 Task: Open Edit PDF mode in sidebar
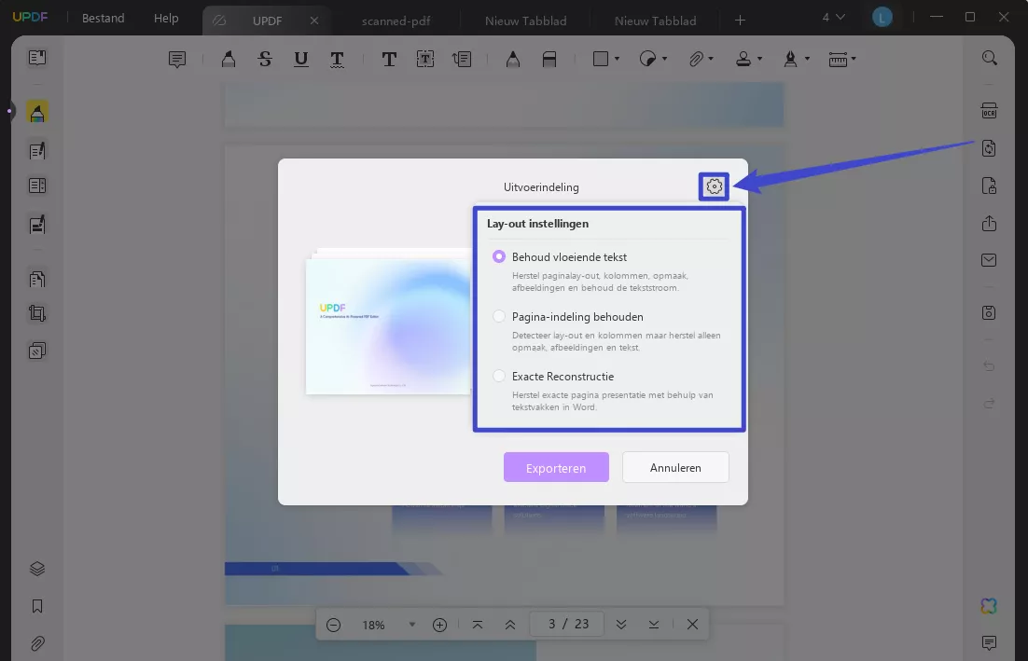[37, 151]
